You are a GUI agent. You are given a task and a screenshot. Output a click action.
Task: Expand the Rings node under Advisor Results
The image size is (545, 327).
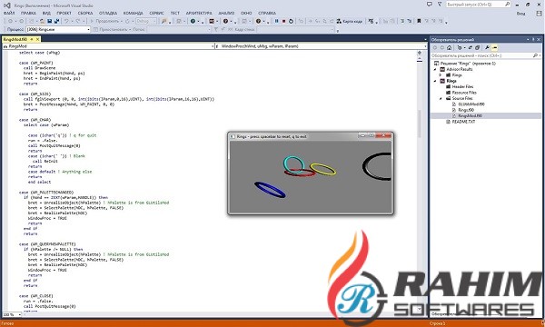click(x=441, y=75)
